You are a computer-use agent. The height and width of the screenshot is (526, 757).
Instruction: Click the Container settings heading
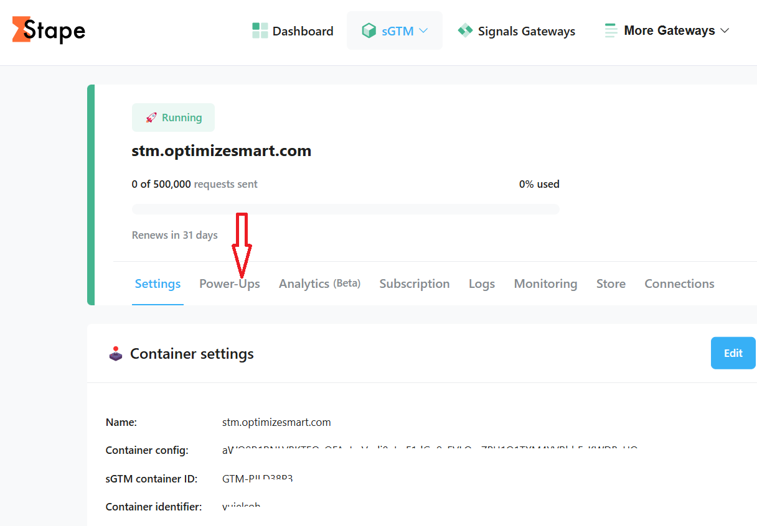pyautogui.click(x=192, y=354)
